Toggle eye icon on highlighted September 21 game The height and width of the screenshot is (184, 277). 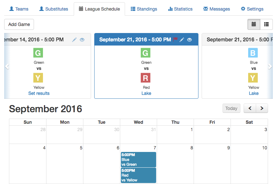189,40
